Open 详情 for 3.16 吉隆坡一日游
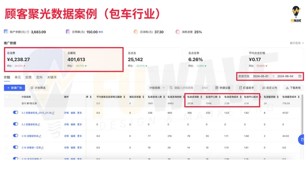308x173 pixels. [66, 148]
